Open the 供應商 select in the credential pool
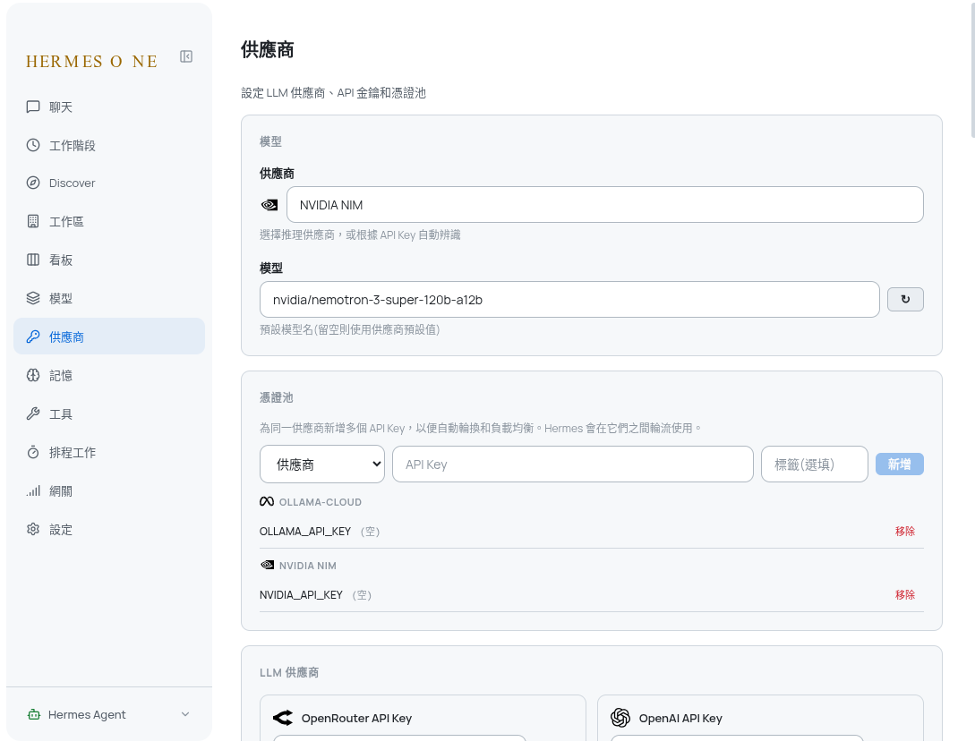Viewport: 975px width, 750px height. [322, 464]
